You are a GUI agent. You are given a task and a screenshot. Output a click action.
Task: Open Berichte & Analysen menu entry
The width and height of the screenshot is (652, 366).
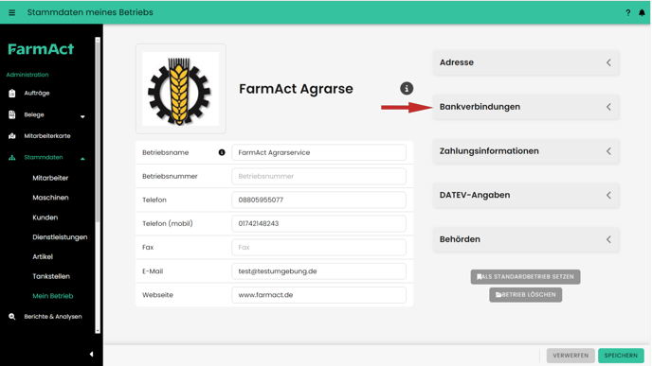(53, 316)
